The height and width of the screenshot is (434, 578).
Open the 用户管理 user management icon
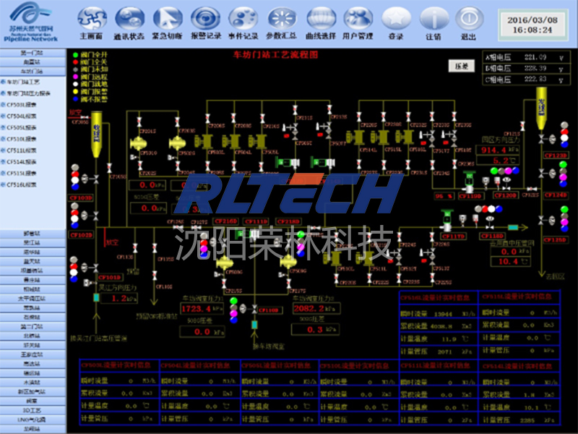pos(358,19)
